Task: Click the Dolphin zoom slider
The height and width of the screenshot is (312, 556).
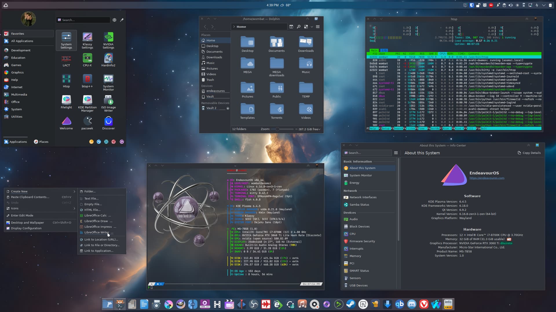Action: (x=278, y=129)
